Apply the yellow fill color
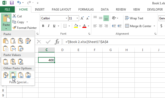This screenshot has width=165, height=98. [76, 26]
